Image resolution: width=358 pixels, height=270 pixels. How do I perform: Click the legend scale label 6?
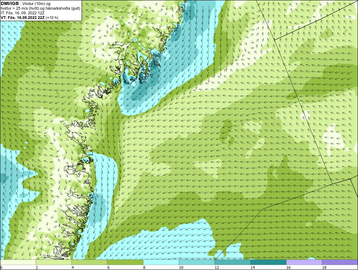pyautogui.click(x=108, y=267)
